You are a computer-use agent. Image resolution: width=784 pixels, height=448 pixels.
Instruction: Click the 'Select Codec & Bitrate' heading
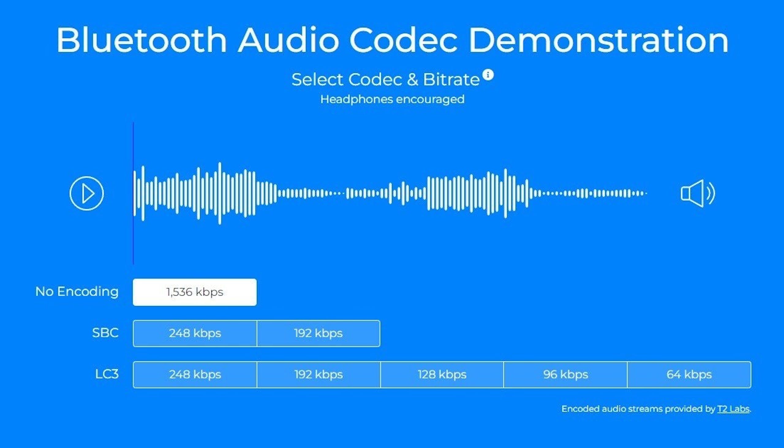[386, 80]
